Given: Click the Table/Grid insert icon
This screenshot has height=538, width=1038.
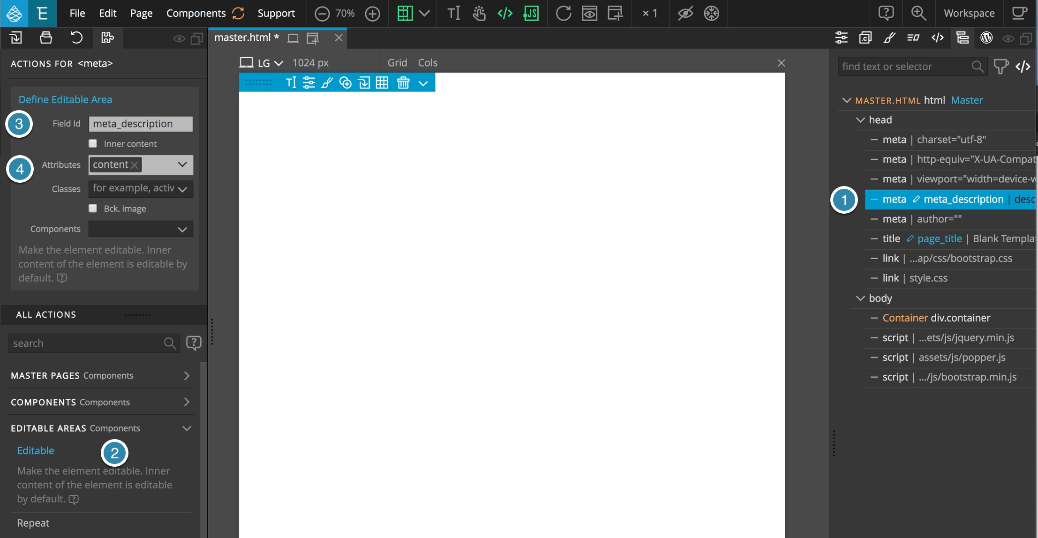Looking at the screenshot, I should pos(383,82).
